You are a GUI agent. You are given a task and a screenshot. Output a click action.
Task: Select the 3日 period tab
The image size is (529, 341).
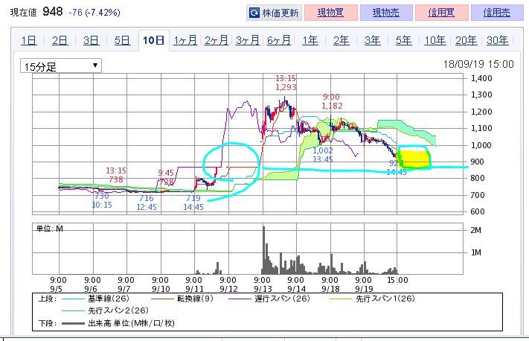click(x=92, y=40)
